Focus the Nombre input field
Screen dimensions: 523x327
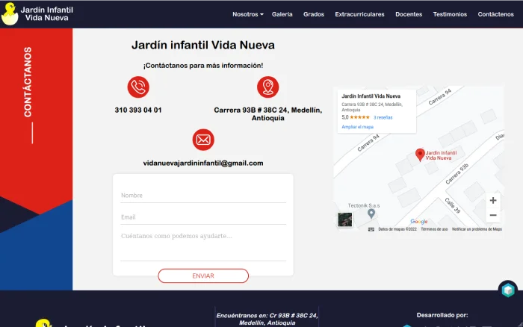(203, 196)
